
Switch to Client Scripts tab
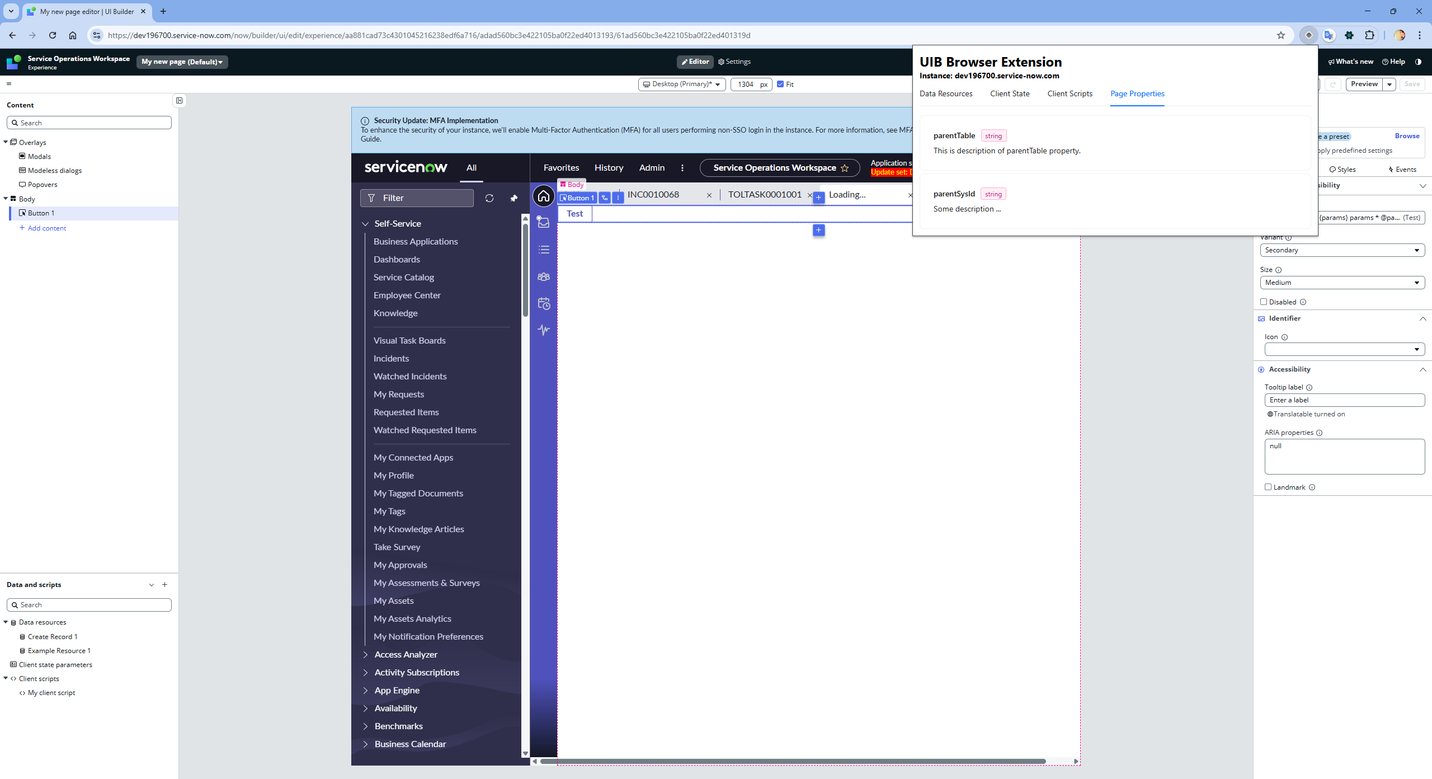pos(1070,93)
